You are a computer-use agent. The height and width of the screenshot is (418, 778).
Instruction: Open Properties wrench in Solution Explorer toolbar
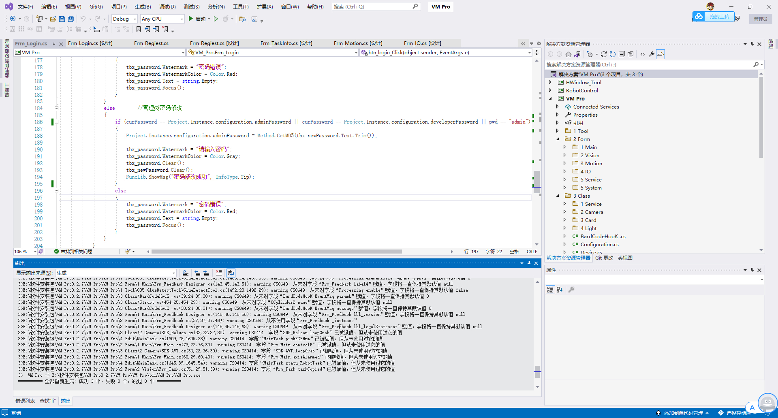click(652, 54)
